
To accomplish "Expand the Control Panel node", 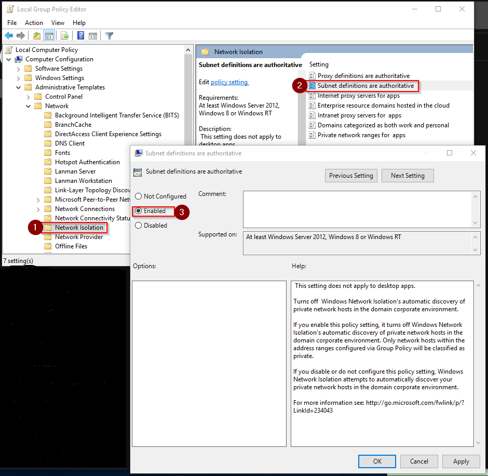I will pyautogui.click(x=29, y=97).
